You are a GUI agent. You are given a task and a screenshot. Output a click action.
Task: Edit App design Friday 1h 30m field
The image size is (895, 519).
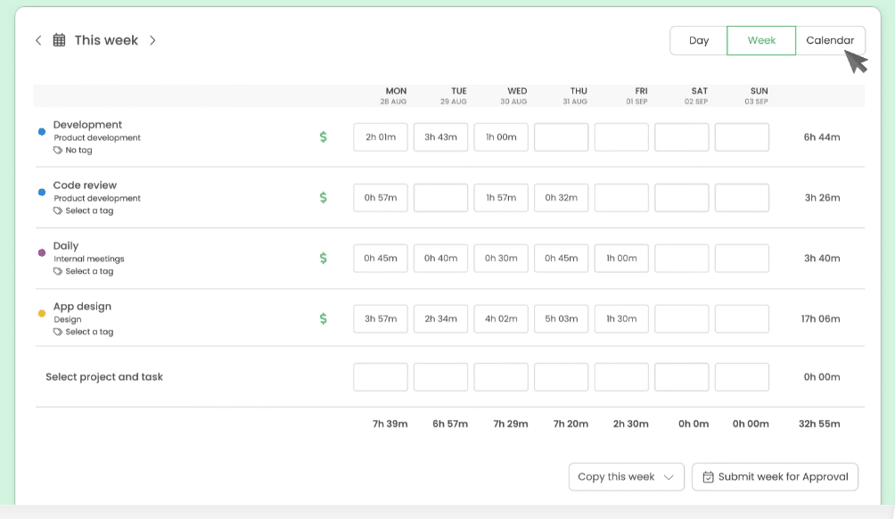621,318
